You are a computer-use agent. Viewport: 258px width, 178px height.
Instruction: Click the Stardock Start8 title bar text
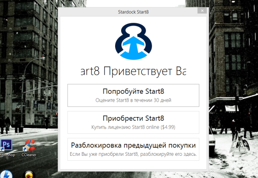click(133, 12)
